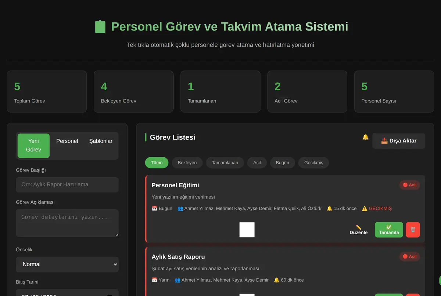Click the Personel Eğitimi task title

click(x=175, y=185)
